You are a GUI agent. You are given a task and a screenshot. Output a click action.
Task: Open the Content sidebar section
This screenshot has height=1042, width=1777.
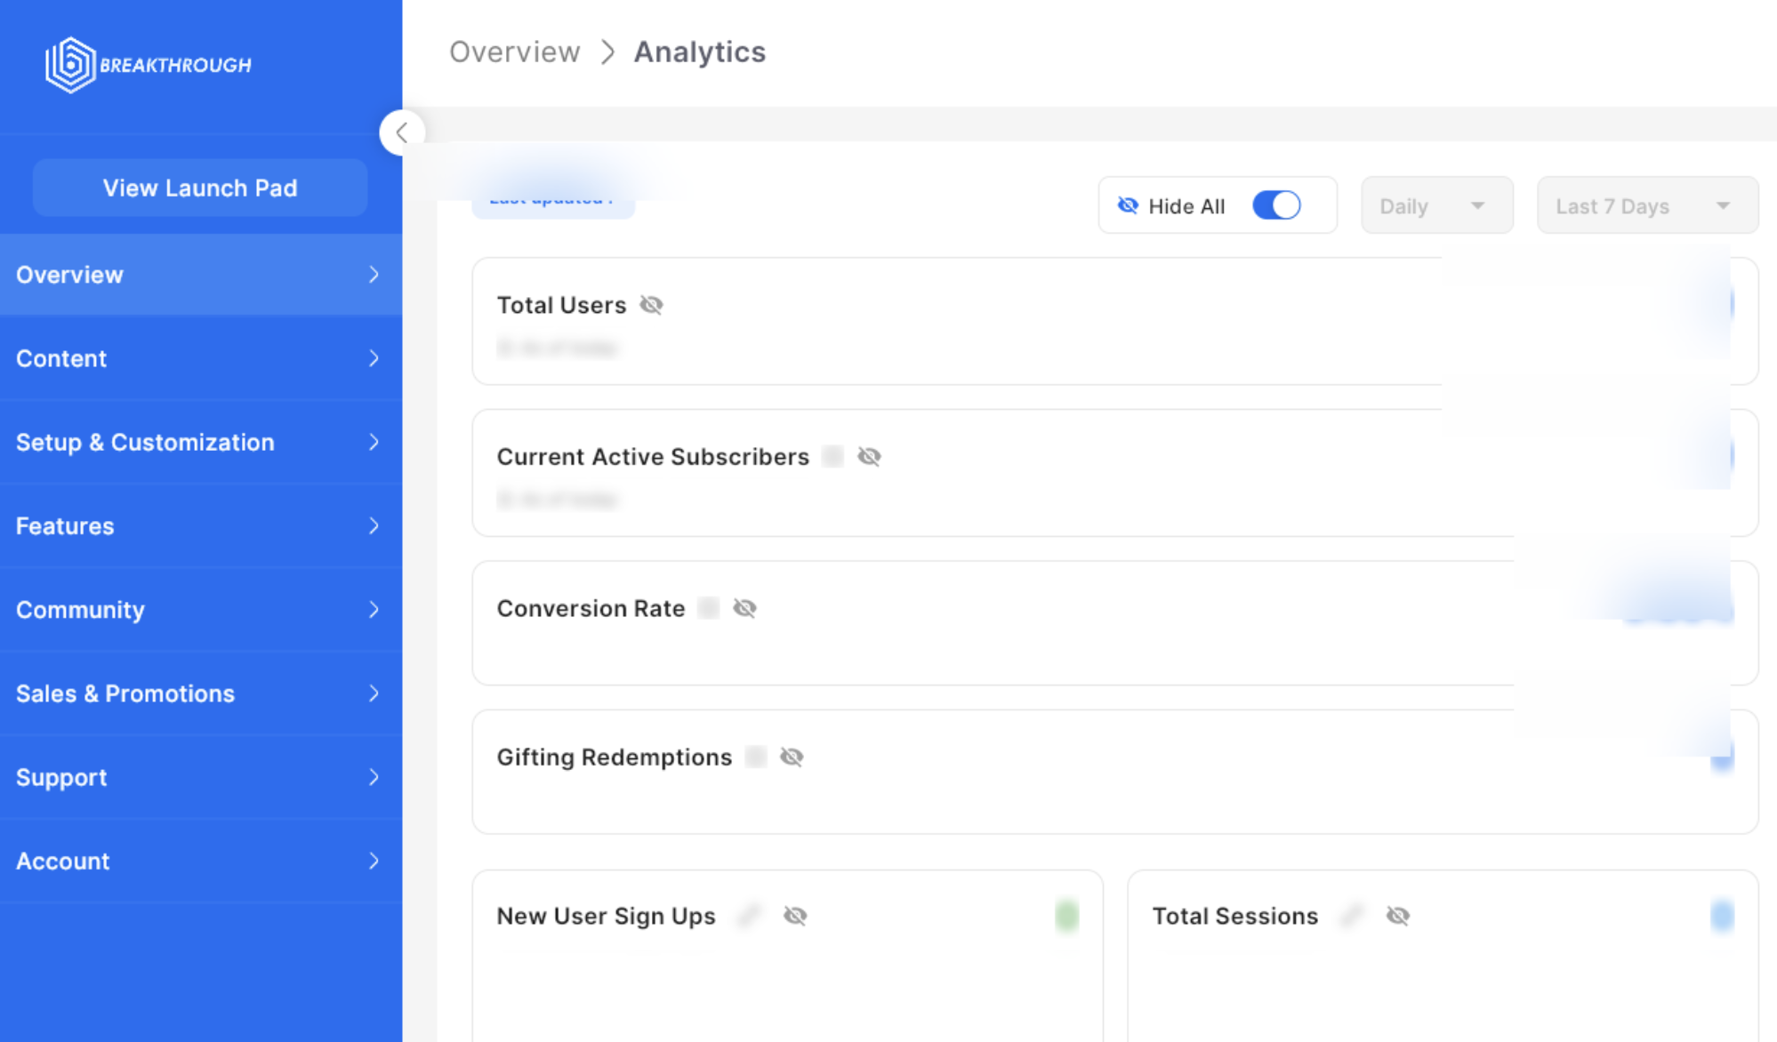click(x=200, y=358)
